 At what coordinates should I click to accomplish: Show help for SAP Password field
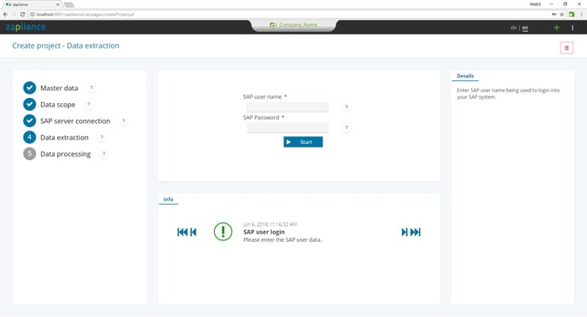[x=346, y=128]
